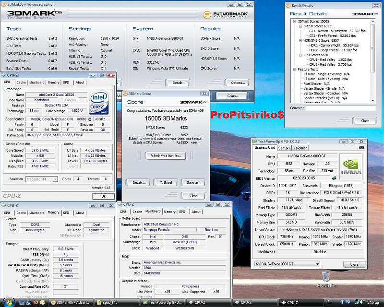Click the EL language indicator

(x=329, y=302)
